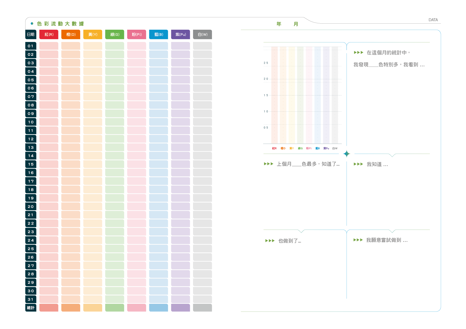Click the 年 year field label
Screen dimensions: 466x329
(x=279, y=24)
